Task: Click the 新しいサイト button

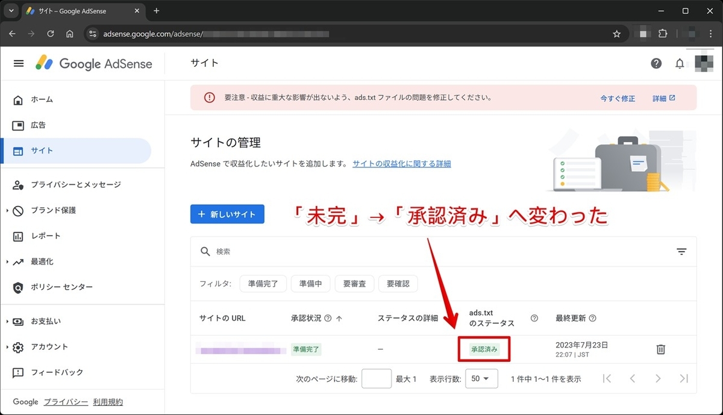Action: [x=227, y=214]
